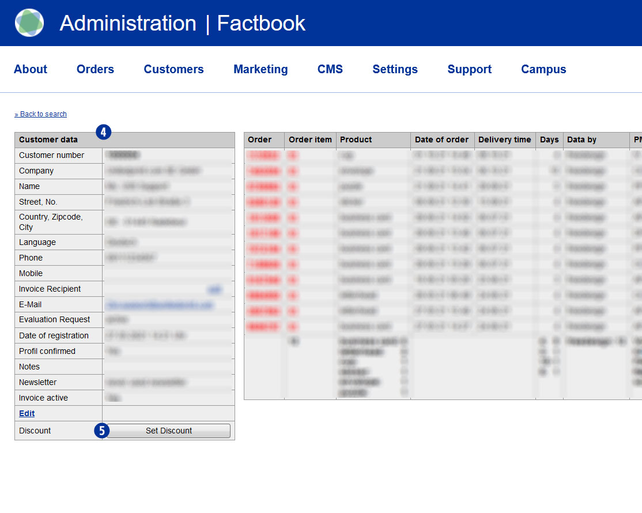Screen dimensions: 642x513
Task: Click the Edit link in customer data
Action: tap(27, 413)
